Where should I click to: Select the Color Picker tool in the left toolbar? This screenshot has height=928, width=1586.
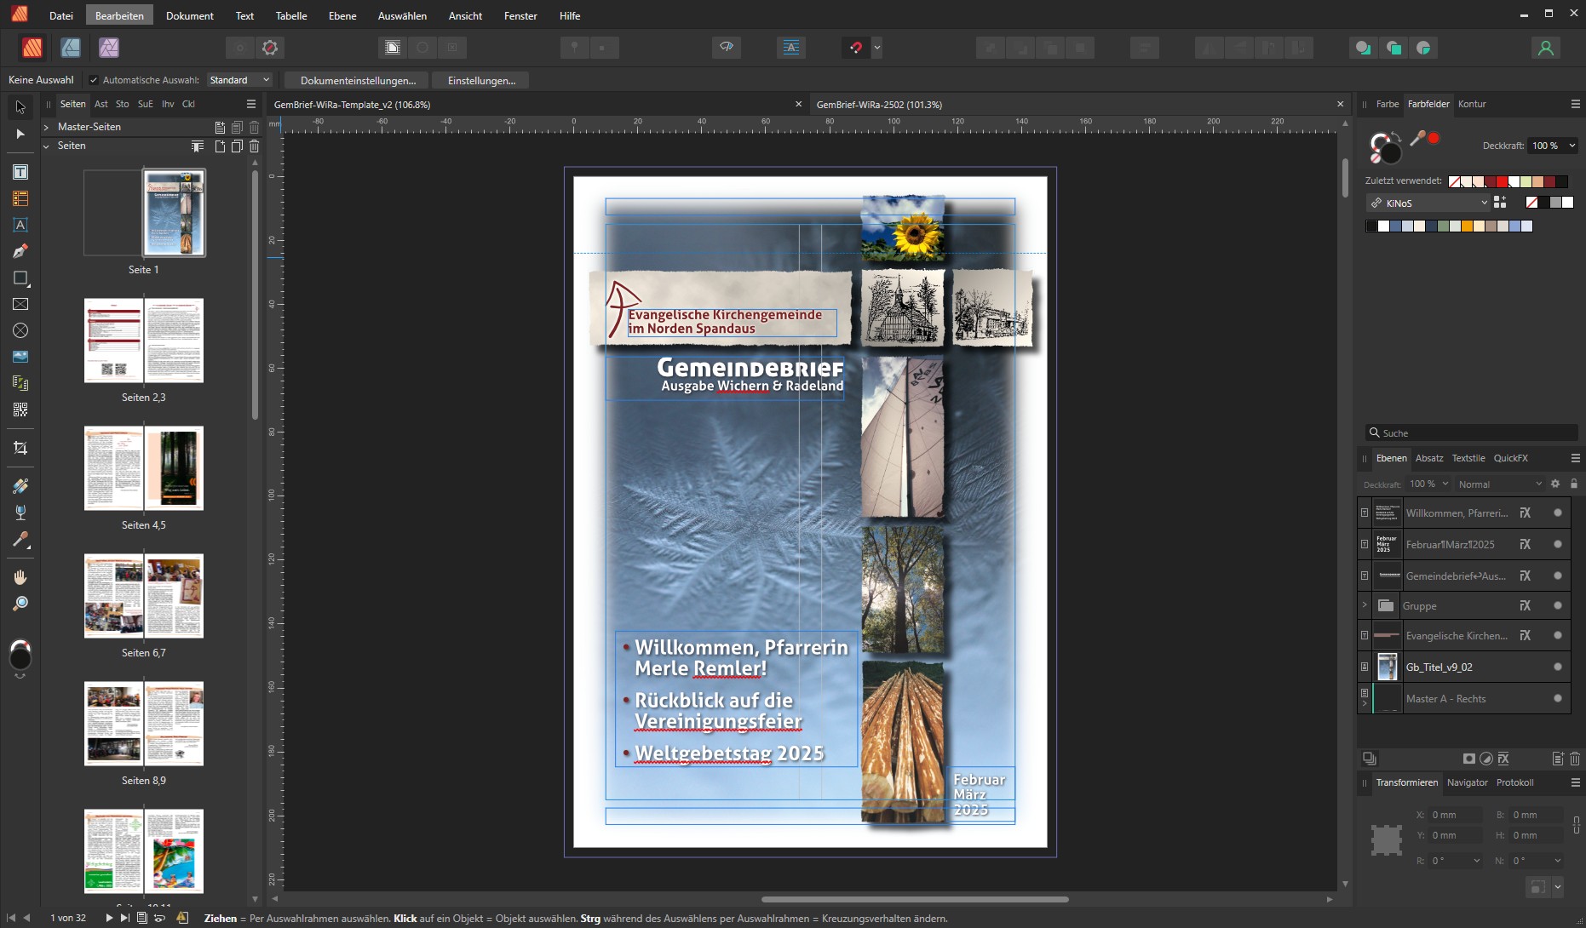pos(20,539)
